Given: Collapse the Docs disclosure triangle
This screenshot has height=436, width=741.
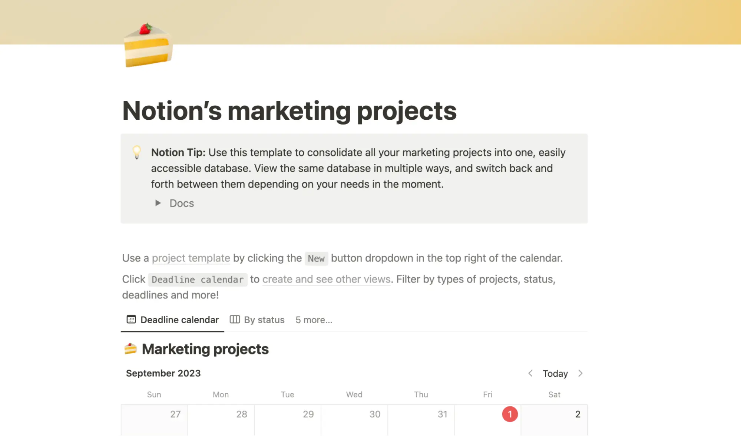Looking at the screenshot, I should click(158, 203).
